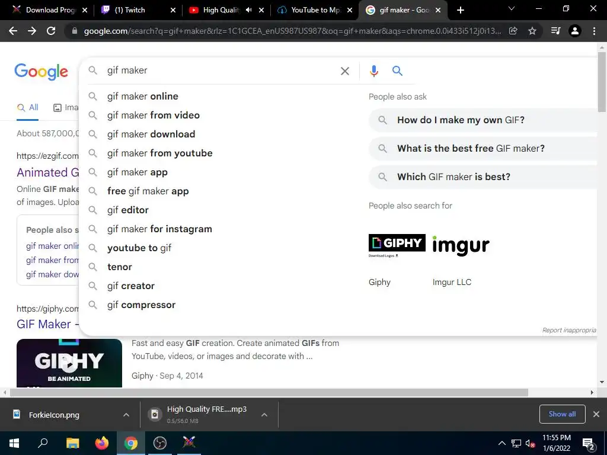
Task: Go back to the previous page
Action: tap(13, 31)
